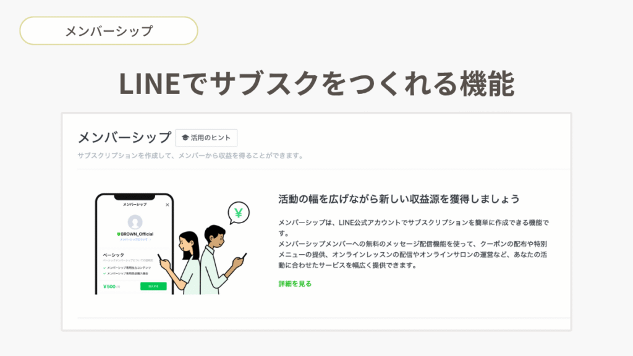Click the 詳細を見る link
The height and width of the screenshot is (356, 633).
pos(295,284)
